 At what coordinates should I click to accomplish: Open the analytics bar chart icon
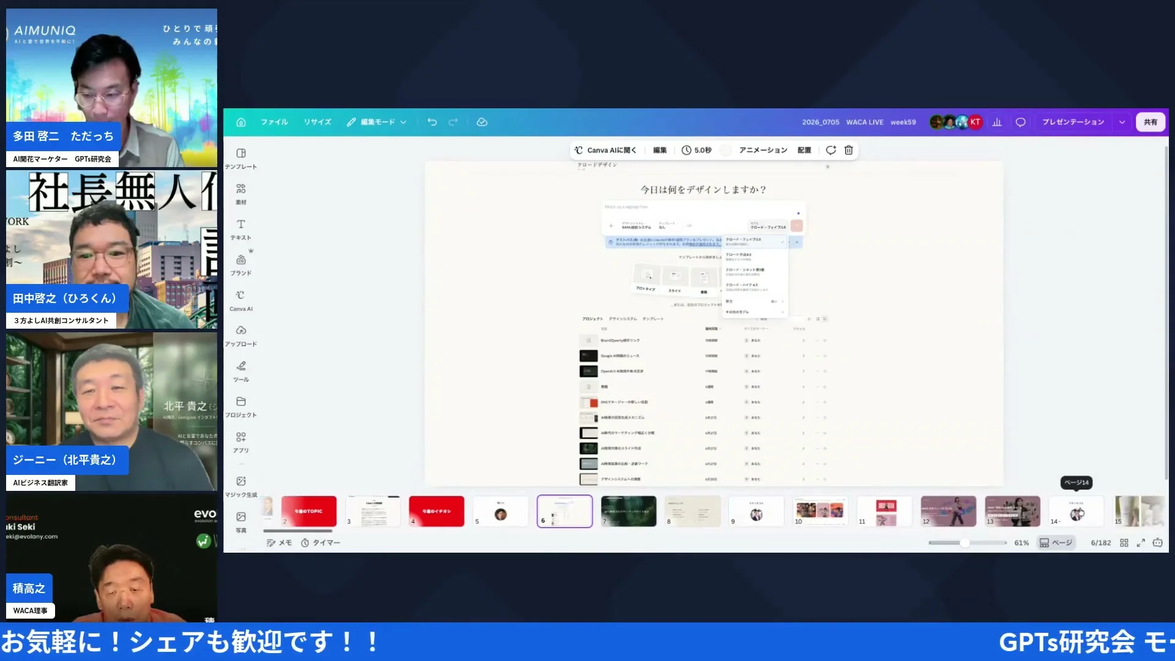point(997,122)
